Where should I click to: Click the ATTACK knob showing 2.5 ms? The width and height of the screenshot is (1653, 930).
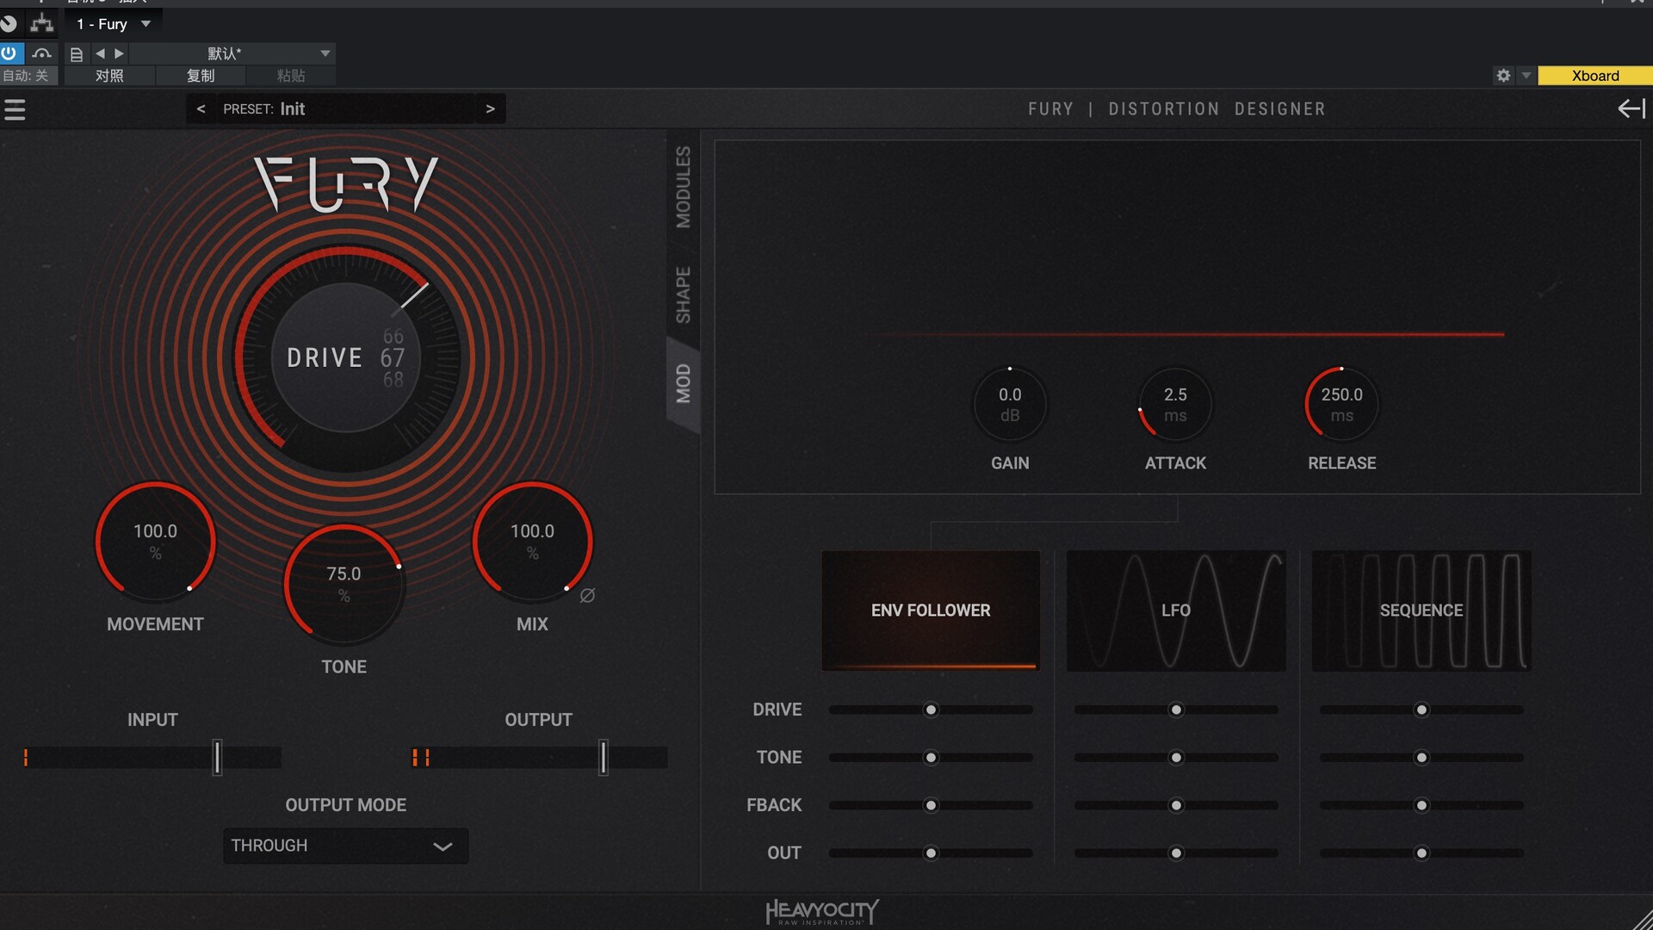tap(1175, 404)
